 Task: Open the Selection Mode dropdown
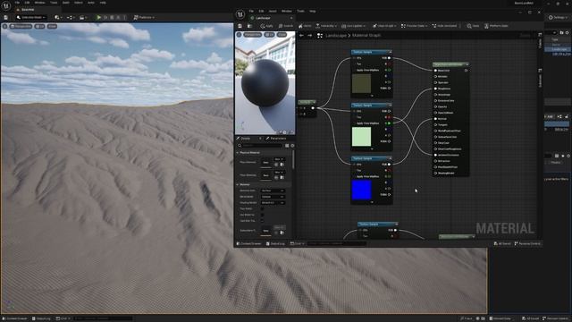point(31,17)
